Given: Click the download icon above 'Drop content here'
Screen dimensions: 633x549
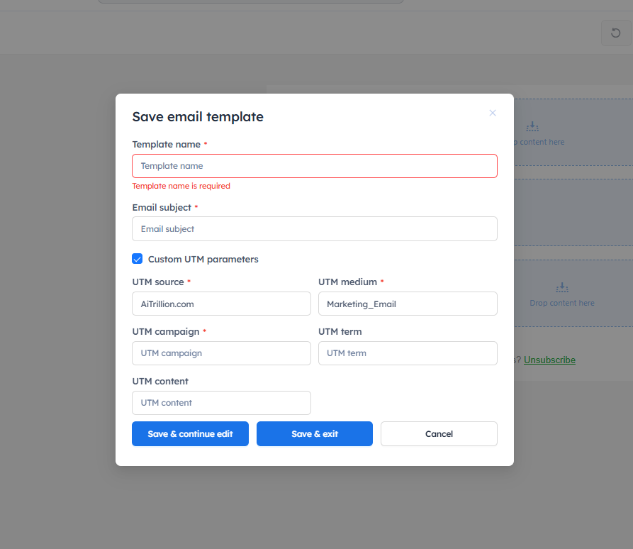Looking at the screenshot, I should coord(562,287).
